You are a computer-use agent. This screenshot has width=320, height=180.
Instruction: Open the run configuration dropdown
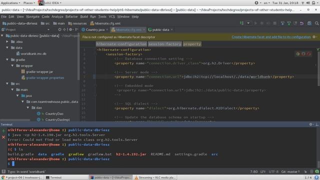[x=248, y=23]
